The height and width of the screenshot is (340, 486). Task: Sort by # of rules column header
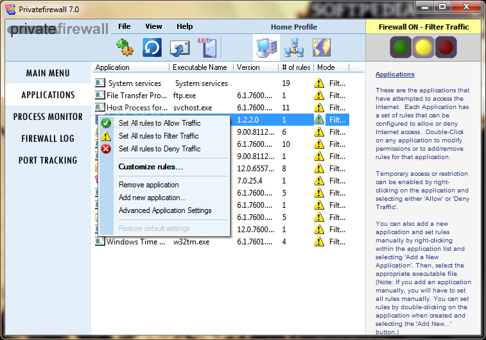tap(296, 67)
